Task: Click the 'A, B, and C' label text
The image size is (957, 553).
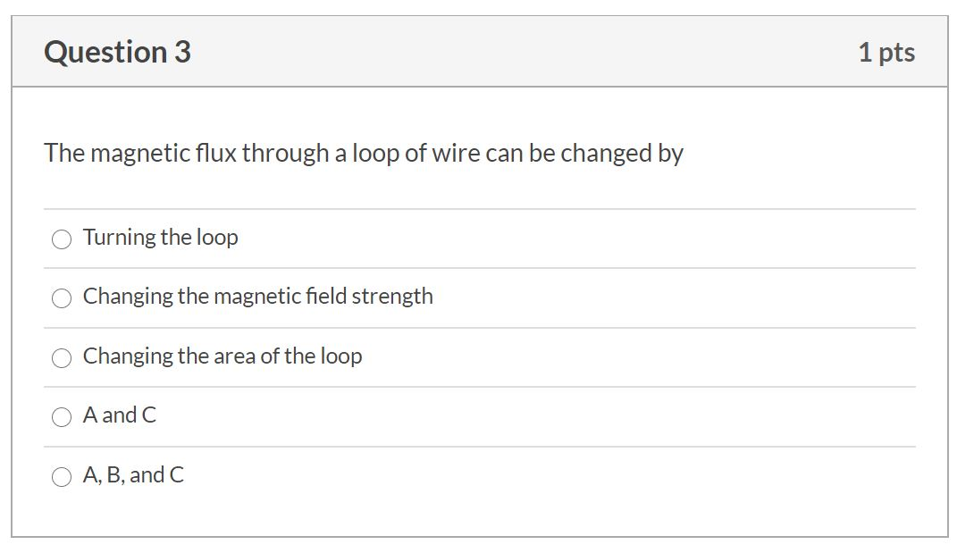Action: [132, 475]
